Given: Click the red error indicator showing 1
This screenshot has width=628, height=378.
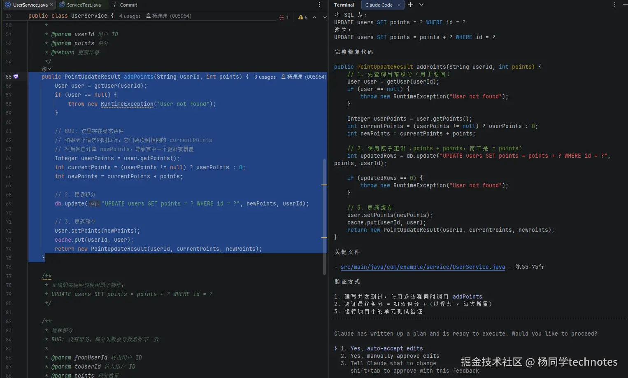Looking at the screenshot, I should tap(284, 17).
